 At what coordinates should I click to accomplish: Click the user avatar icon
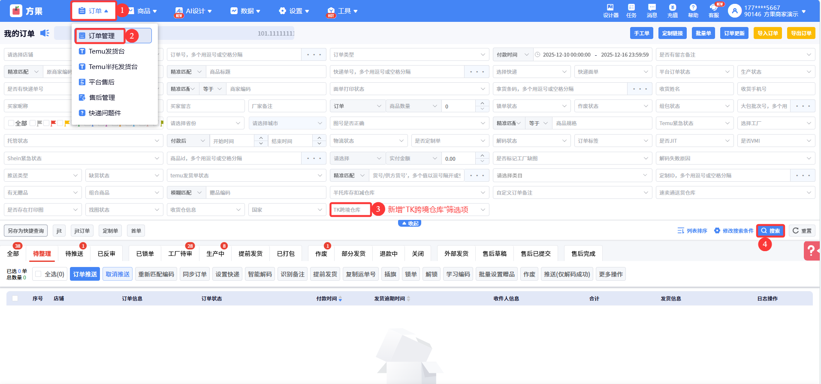click(x=735, y=11)
